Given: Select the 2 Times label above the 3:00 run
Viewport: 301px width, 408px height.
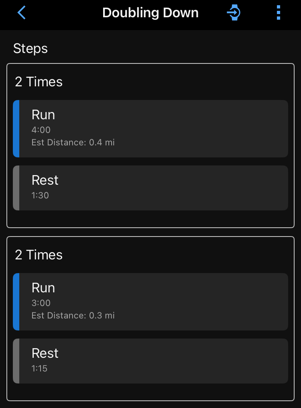Looking at the screenshot, I should 39,255.
